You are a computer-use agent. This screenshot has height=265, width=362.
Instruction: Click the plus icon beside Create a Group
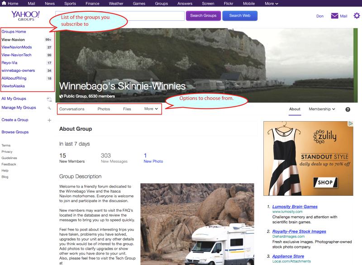(x=49, y=120)
